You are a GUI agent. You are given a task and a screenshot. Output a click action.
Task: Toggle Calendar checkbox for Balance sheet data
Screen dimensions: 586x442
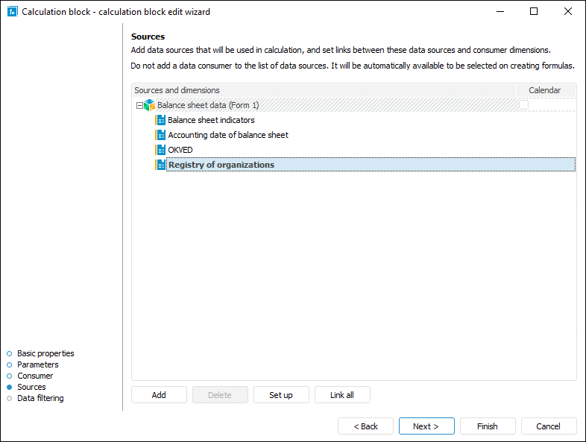(x=524, y=105)
